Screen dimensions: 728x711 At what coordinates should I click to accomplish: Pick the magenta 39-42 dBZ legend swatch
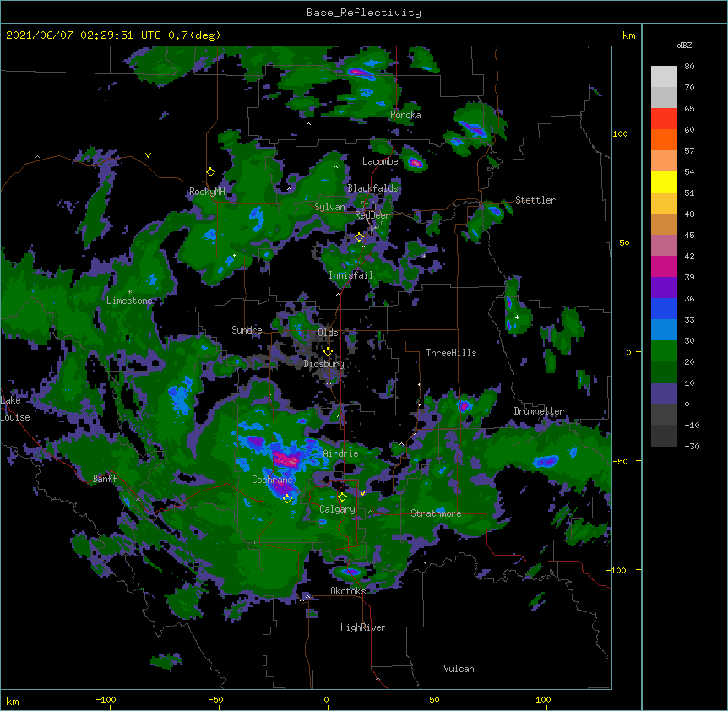664,267
